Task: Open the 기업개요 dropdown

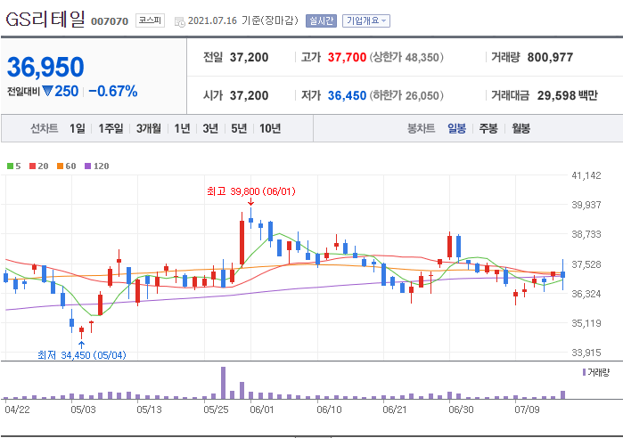Action: (366, 20)
